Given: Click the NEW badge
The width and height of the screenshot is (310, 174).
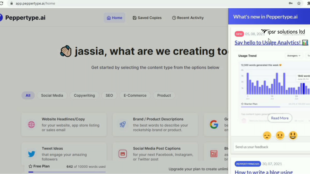Looking at the screenshot, I should [x=239, y=34].
